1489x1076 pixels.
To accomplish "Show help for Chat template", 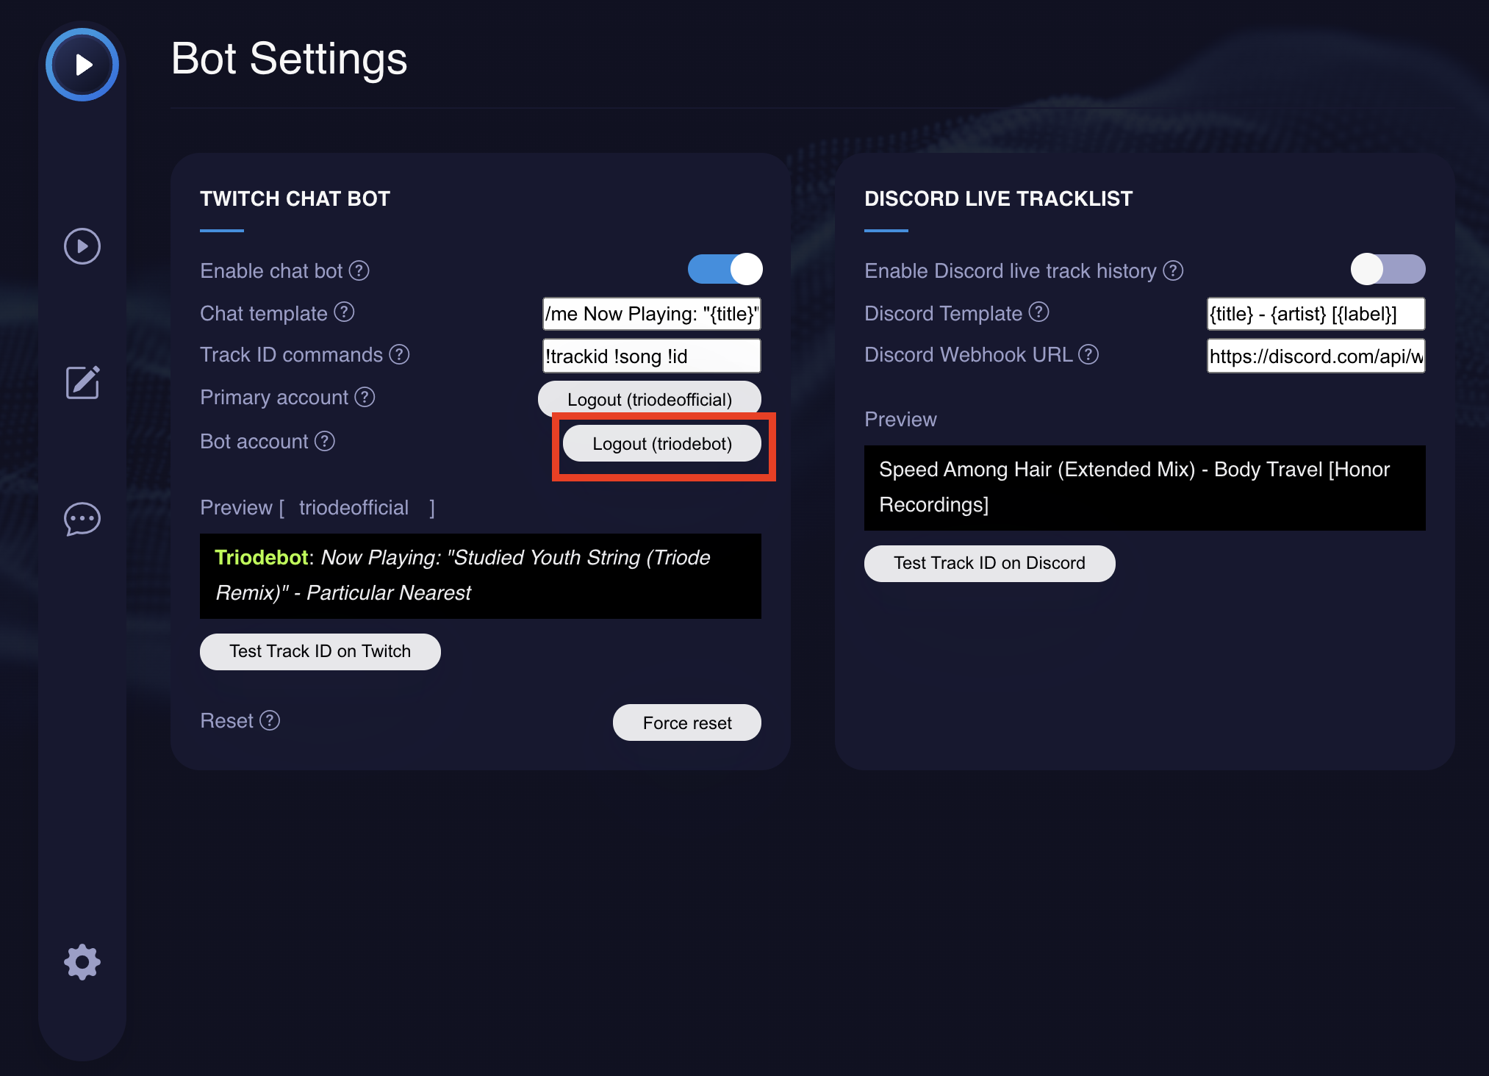I will click(344, 312).
